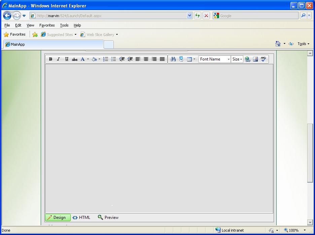Open a new blank tab

tap(109, 45)
